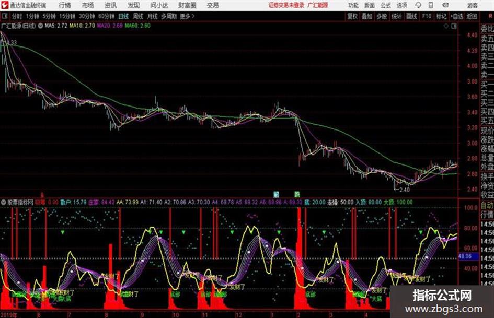This screenshot has width=494, height=318.
Task: Open the 问小达 menu
Action: (159, 5)
